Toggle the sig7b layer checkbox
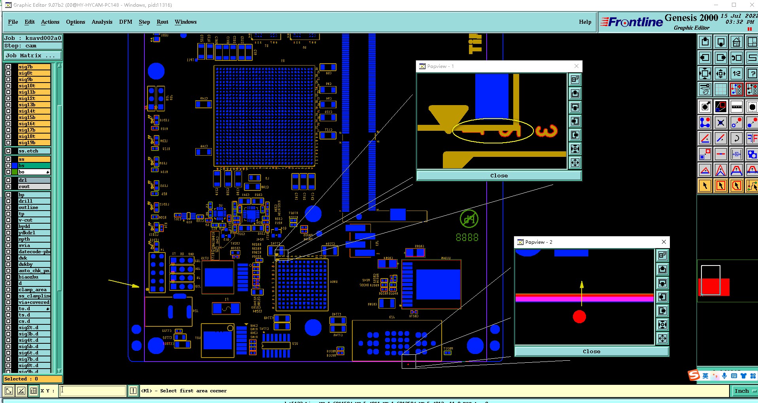Viewport: 758px width, 403px height. [8, 67]
